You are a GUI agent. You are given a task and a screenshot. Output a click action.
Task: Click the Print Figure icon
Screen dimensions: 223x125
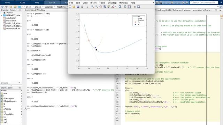(82, 7)
